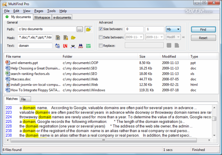Click the maximum size field showing 1
Image resolution: width=222 pixels, height=155 pixels.
(155, 29)
